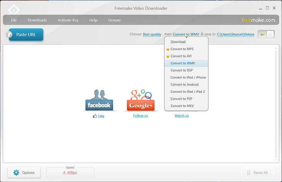Close the Freemake Video Downloader window
282x182 pixels.
274,8
